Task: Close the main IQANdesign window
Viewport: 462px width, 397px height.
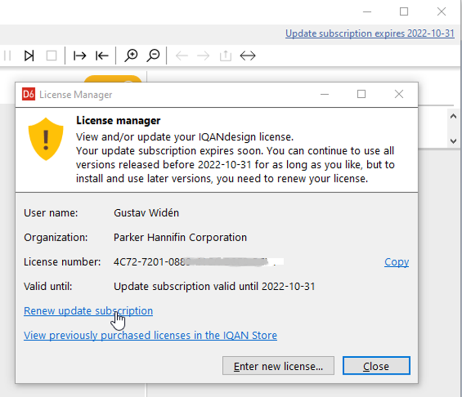Action: (x=442, y=12)
